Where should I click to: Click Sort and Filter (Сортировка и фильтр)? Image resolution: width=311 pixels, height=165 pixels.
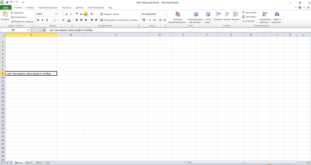click(265, 18)
